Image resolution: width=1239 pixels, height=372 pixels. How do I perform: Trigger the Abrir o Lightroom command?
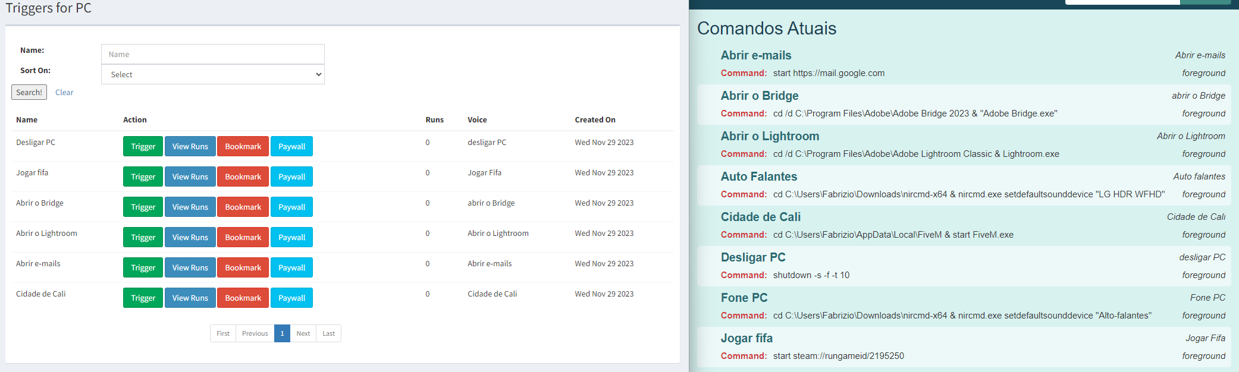143,237
